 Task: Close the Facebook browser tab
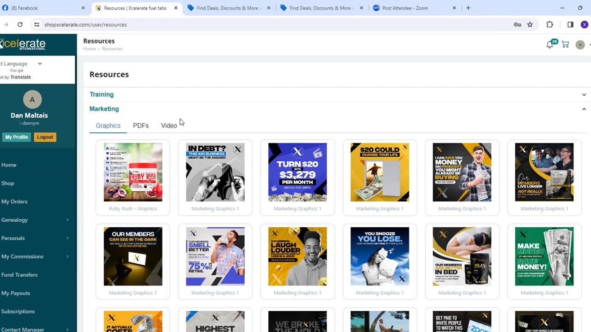tap(83, 8)
